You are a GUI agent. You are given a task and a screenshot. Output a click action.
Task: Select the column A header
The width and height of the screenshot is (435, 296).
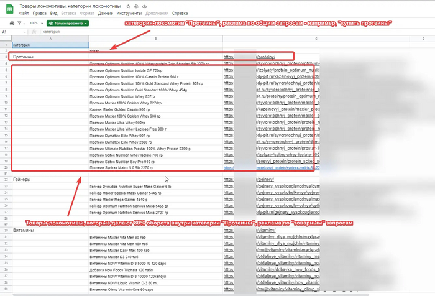(x=50, y=39)
